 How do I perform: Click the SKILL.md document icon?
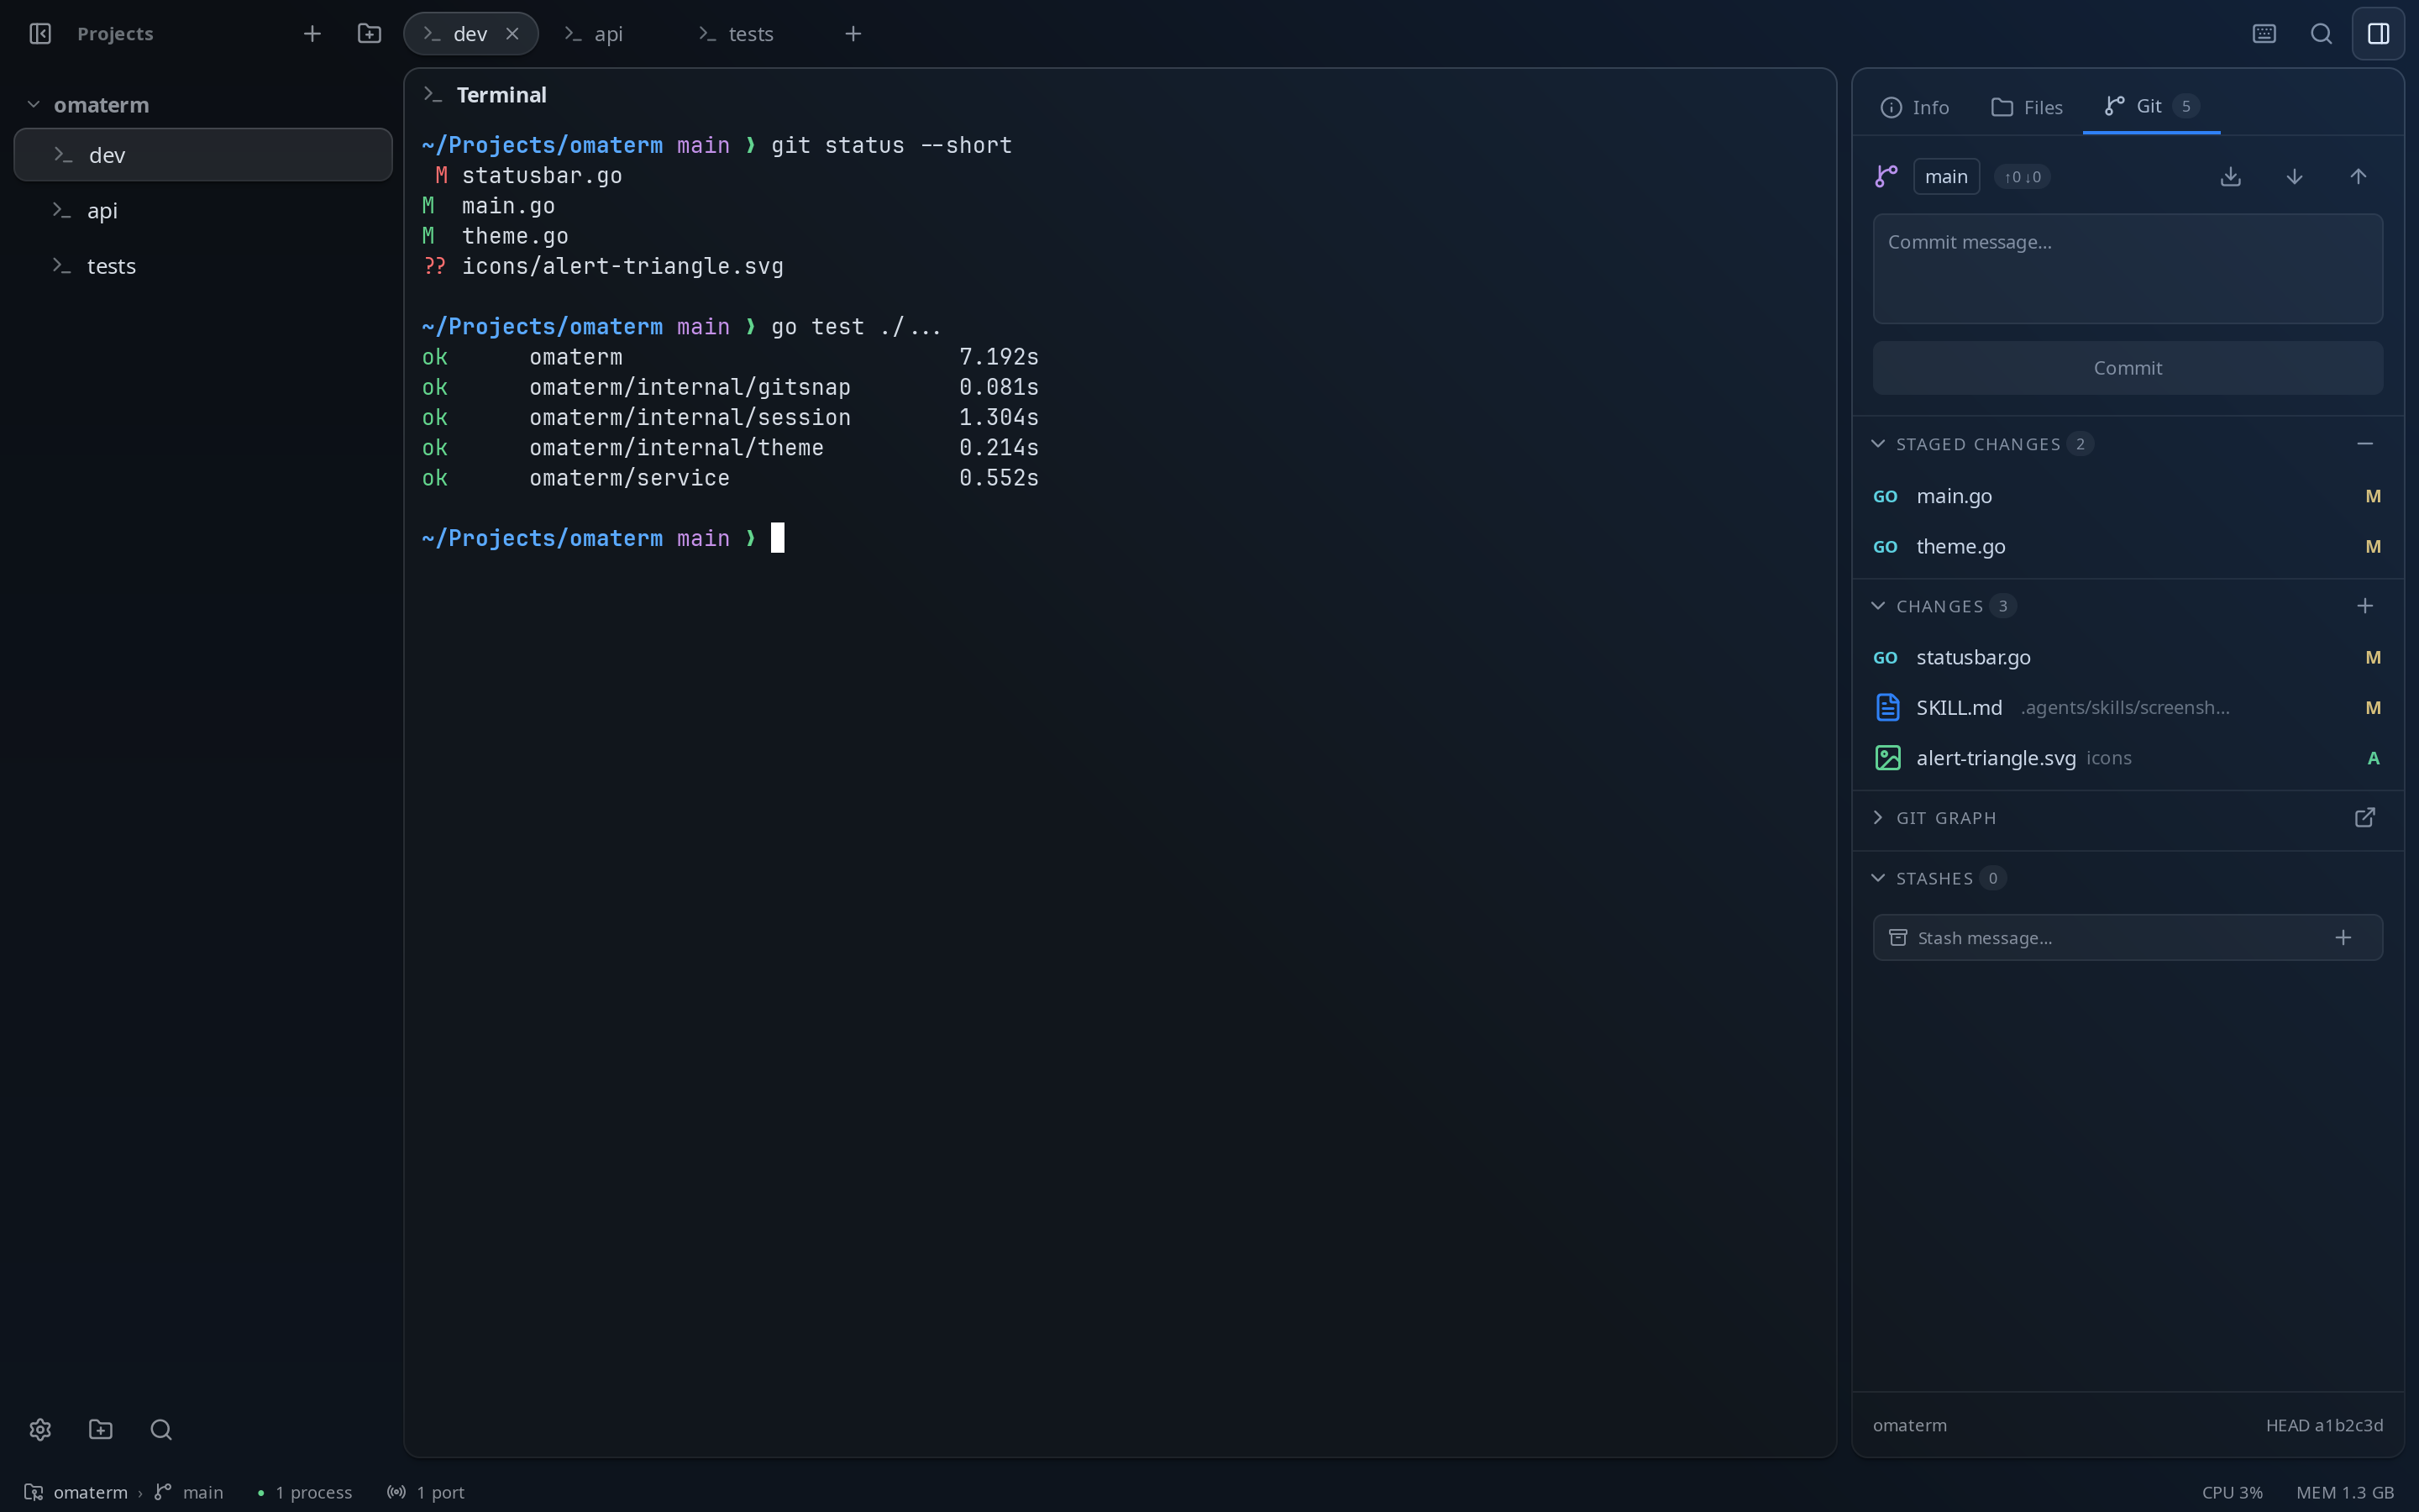(x=1887, y=708)
